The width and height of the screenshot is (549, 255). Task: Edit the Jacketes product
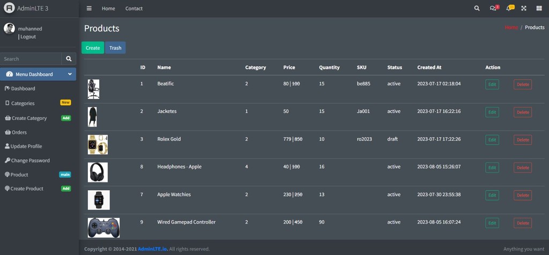[492, 112]
